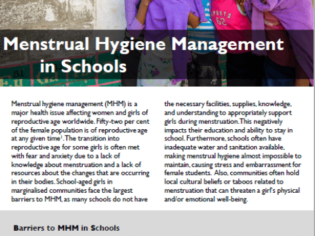Click 'and/or emotional well-being' closing line
This screenshot has height=236, width=315.
(206, 199)
